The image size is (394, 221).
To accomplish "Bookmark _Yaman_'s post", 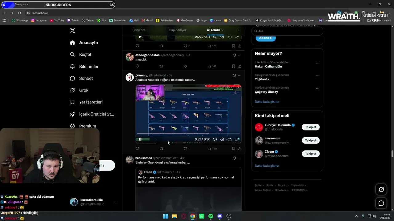I will tap(234, 149).
